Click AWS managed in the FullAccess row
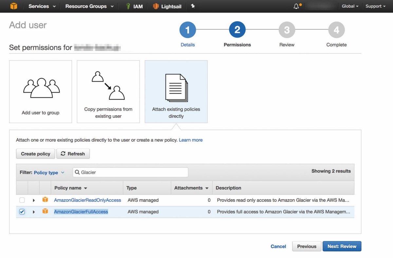The height and width of the screenshot is (258, 393). click(x=143, y=212)
